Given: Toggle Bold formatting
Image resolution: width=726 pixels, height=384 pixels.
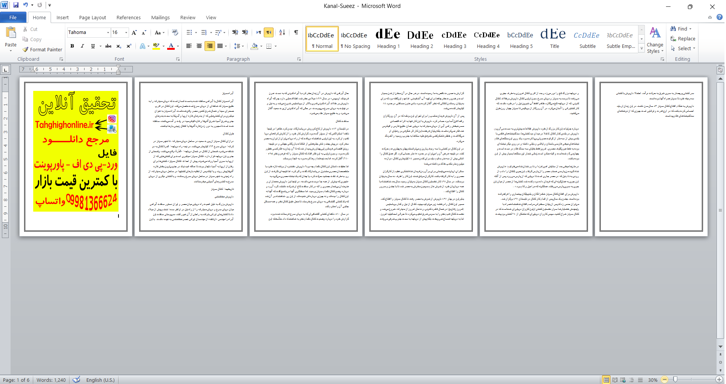Looking at the screenshot, I should tap(72, 46).
